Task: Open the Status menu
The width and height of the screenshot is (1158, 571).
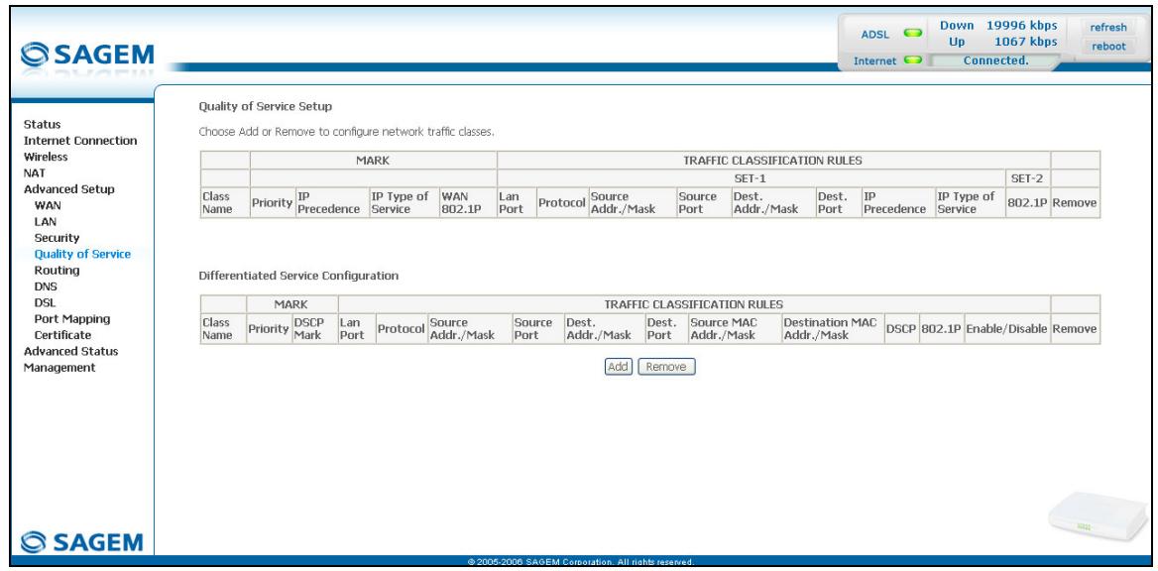Action: 42,124
